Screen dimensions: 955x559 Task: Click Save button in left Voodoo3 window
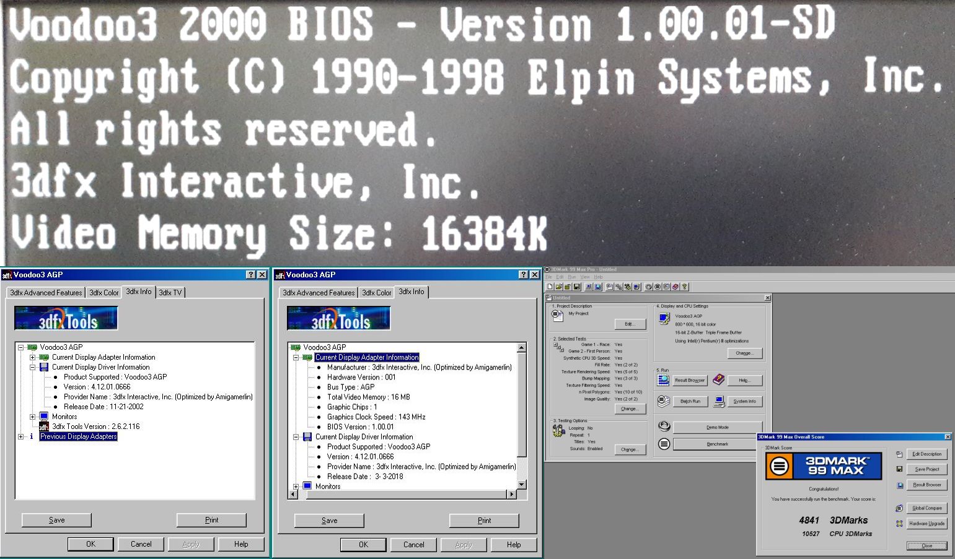coord(56,520)
